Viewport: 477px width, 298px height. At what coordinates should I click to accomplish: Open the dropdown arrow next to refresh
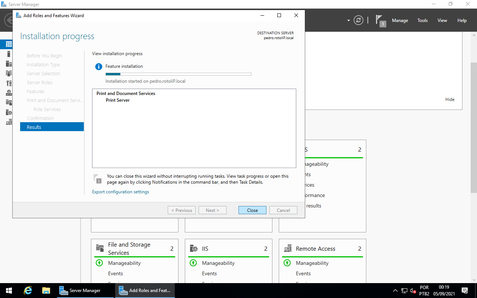pyautogui.click(x=348, y=20)
